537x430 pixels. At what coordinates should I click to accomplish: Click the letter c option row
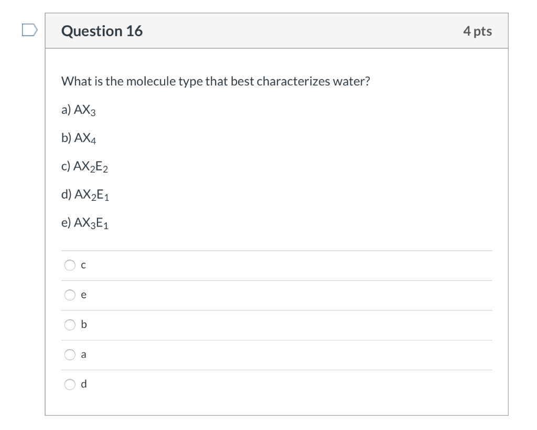(83, 265)
